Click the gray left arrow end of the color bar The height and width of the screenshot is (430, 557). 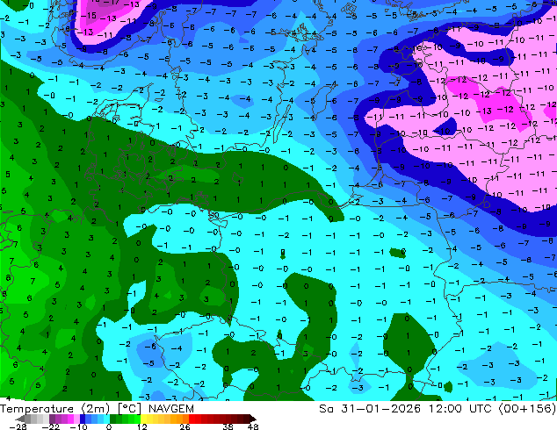(x=19, y=419)
